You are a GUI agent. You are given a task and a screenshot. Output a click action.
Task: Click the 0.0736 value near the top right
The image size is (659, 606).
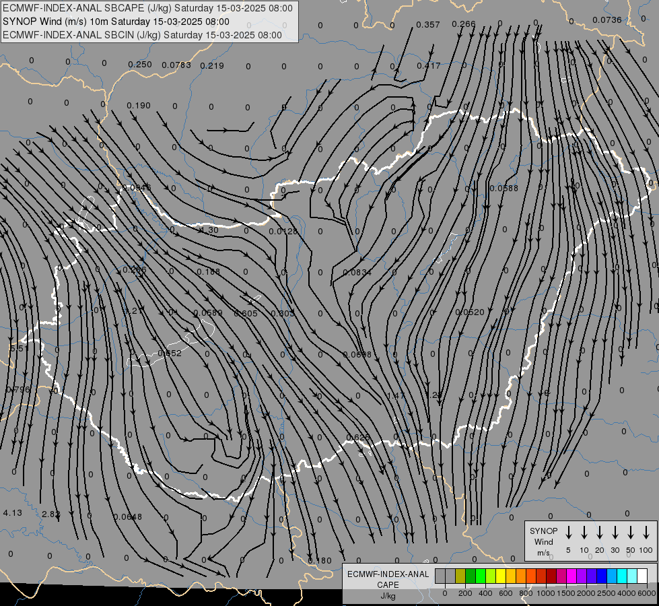[607, 20]
